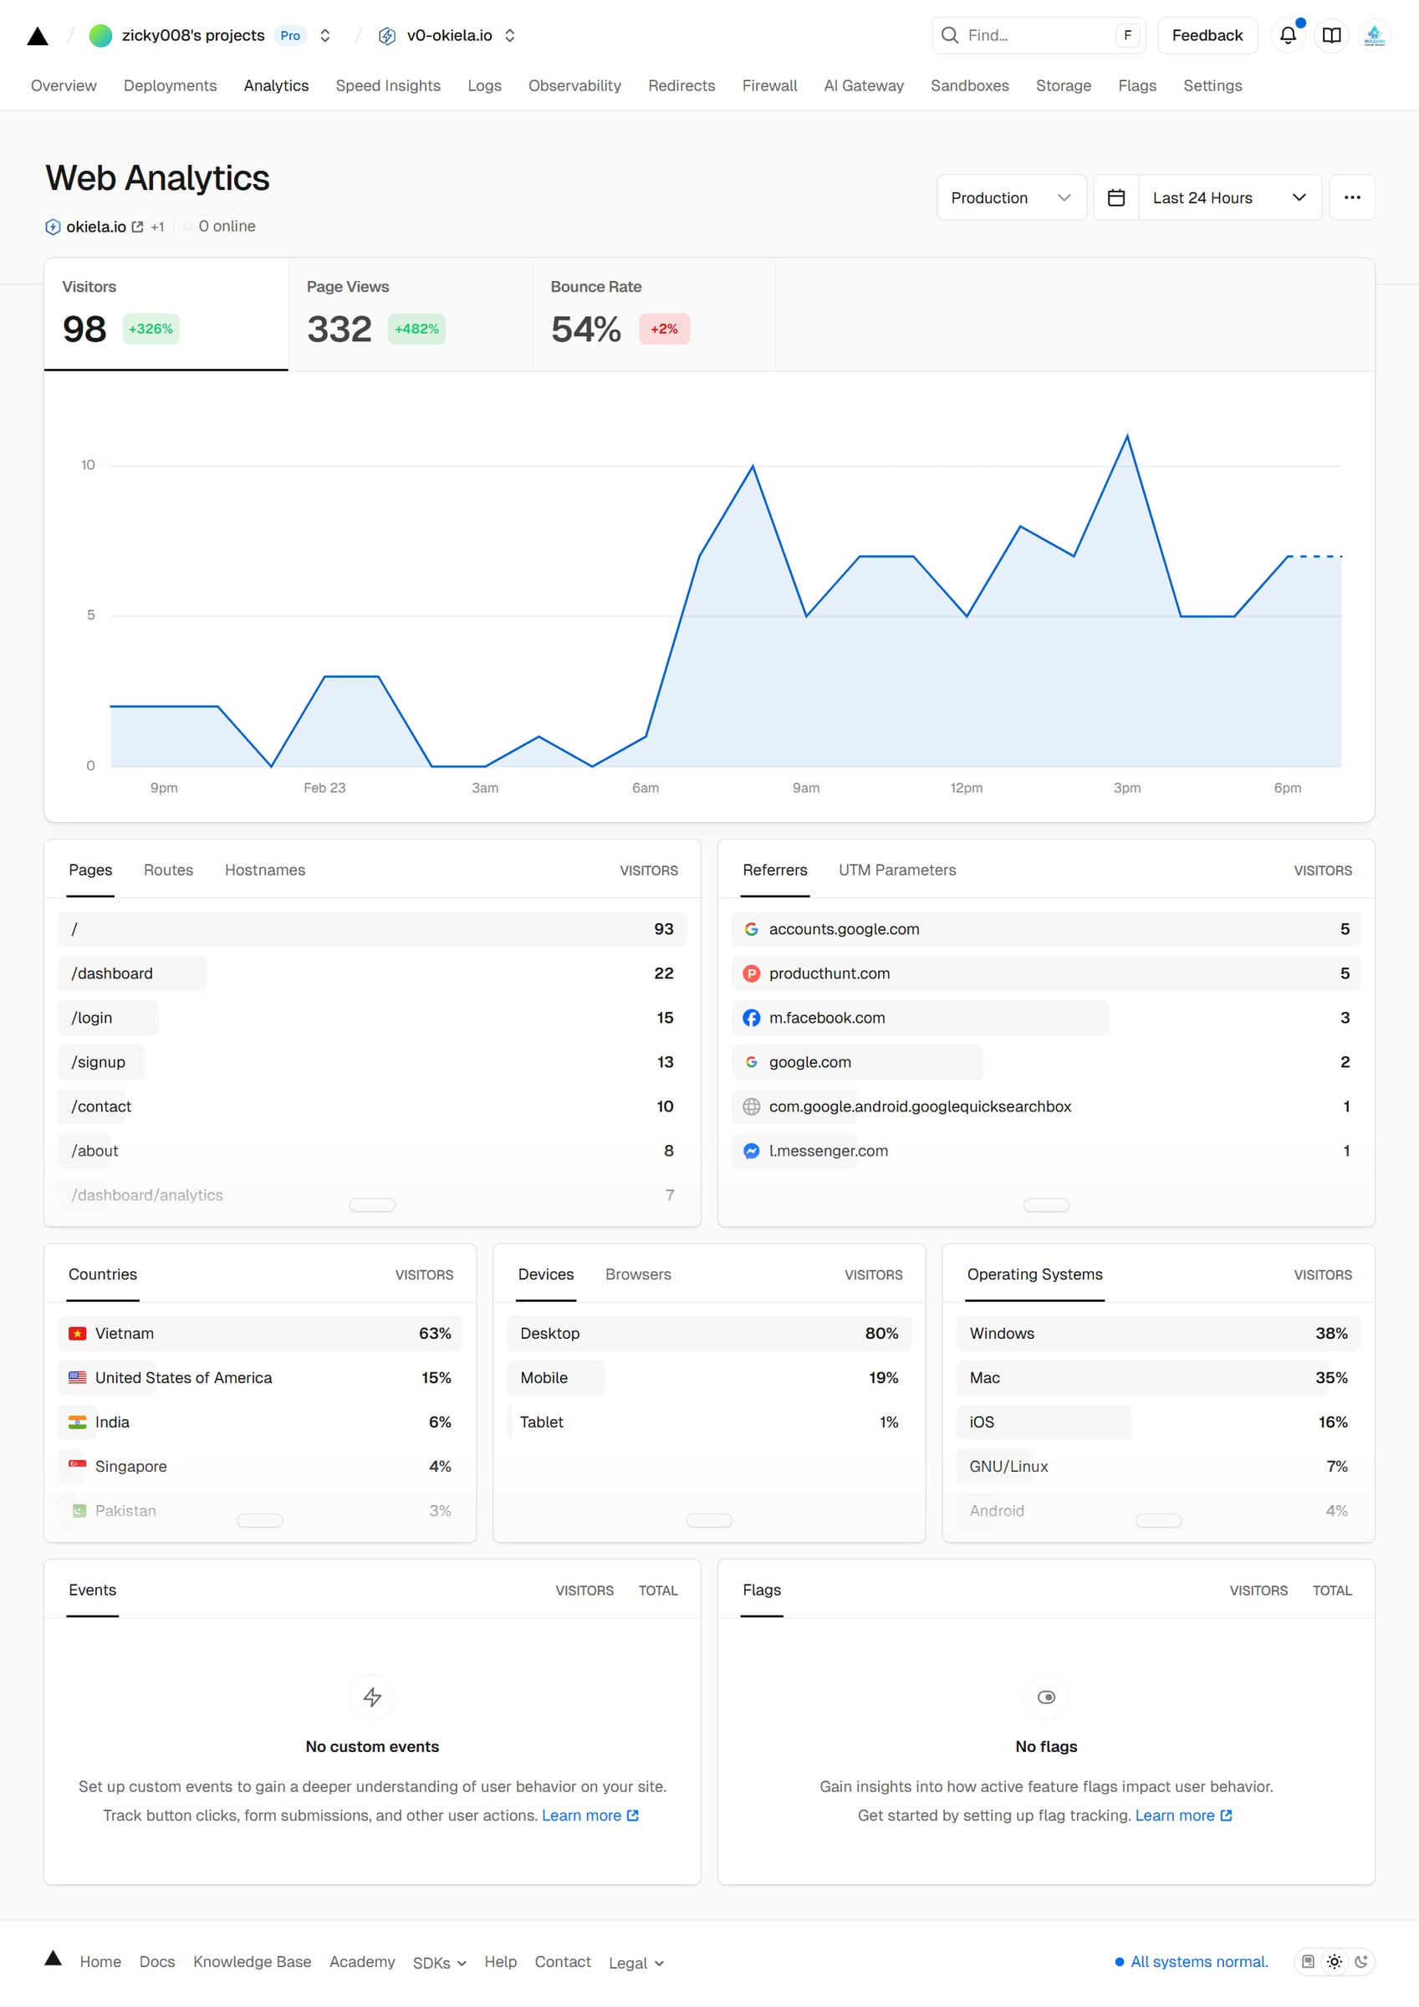This screenshot has height=2007, width=1419.
Task: Click the Feedback button
Action: tap(1207, 35)
